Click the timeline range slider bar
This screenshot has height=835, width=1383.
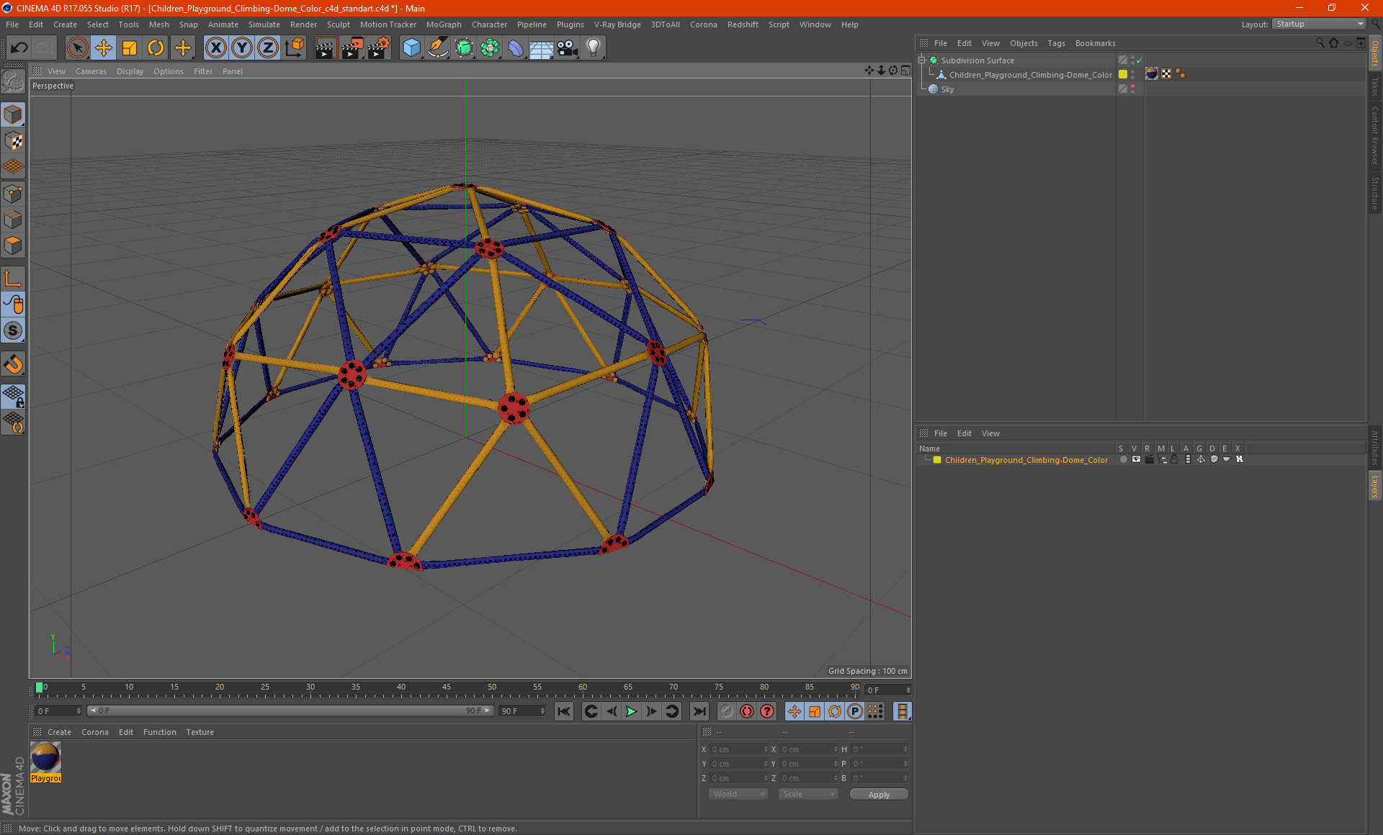click(290, 710)
